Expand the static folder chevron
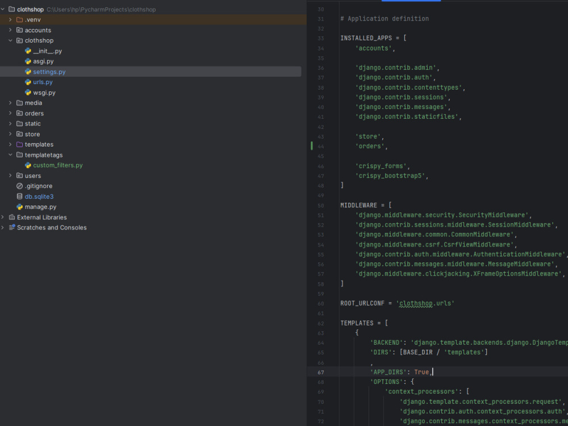 click(x=10, y=123)
